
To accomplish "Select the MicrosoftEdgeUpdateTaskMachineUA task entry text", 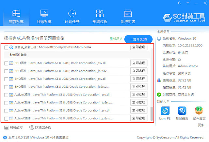I will pyautogui.click(x=53, y=47).
